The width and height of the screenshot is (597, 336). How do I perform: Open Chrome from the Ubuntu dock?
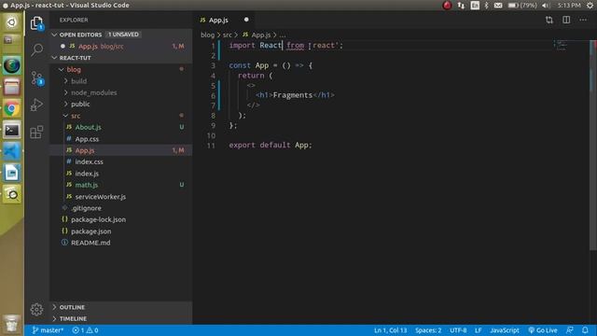[12, 109]
